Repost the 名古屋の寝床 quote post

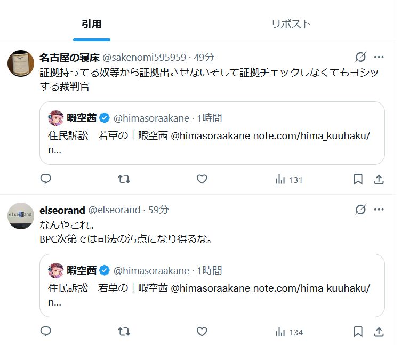(x=124, y=179)
